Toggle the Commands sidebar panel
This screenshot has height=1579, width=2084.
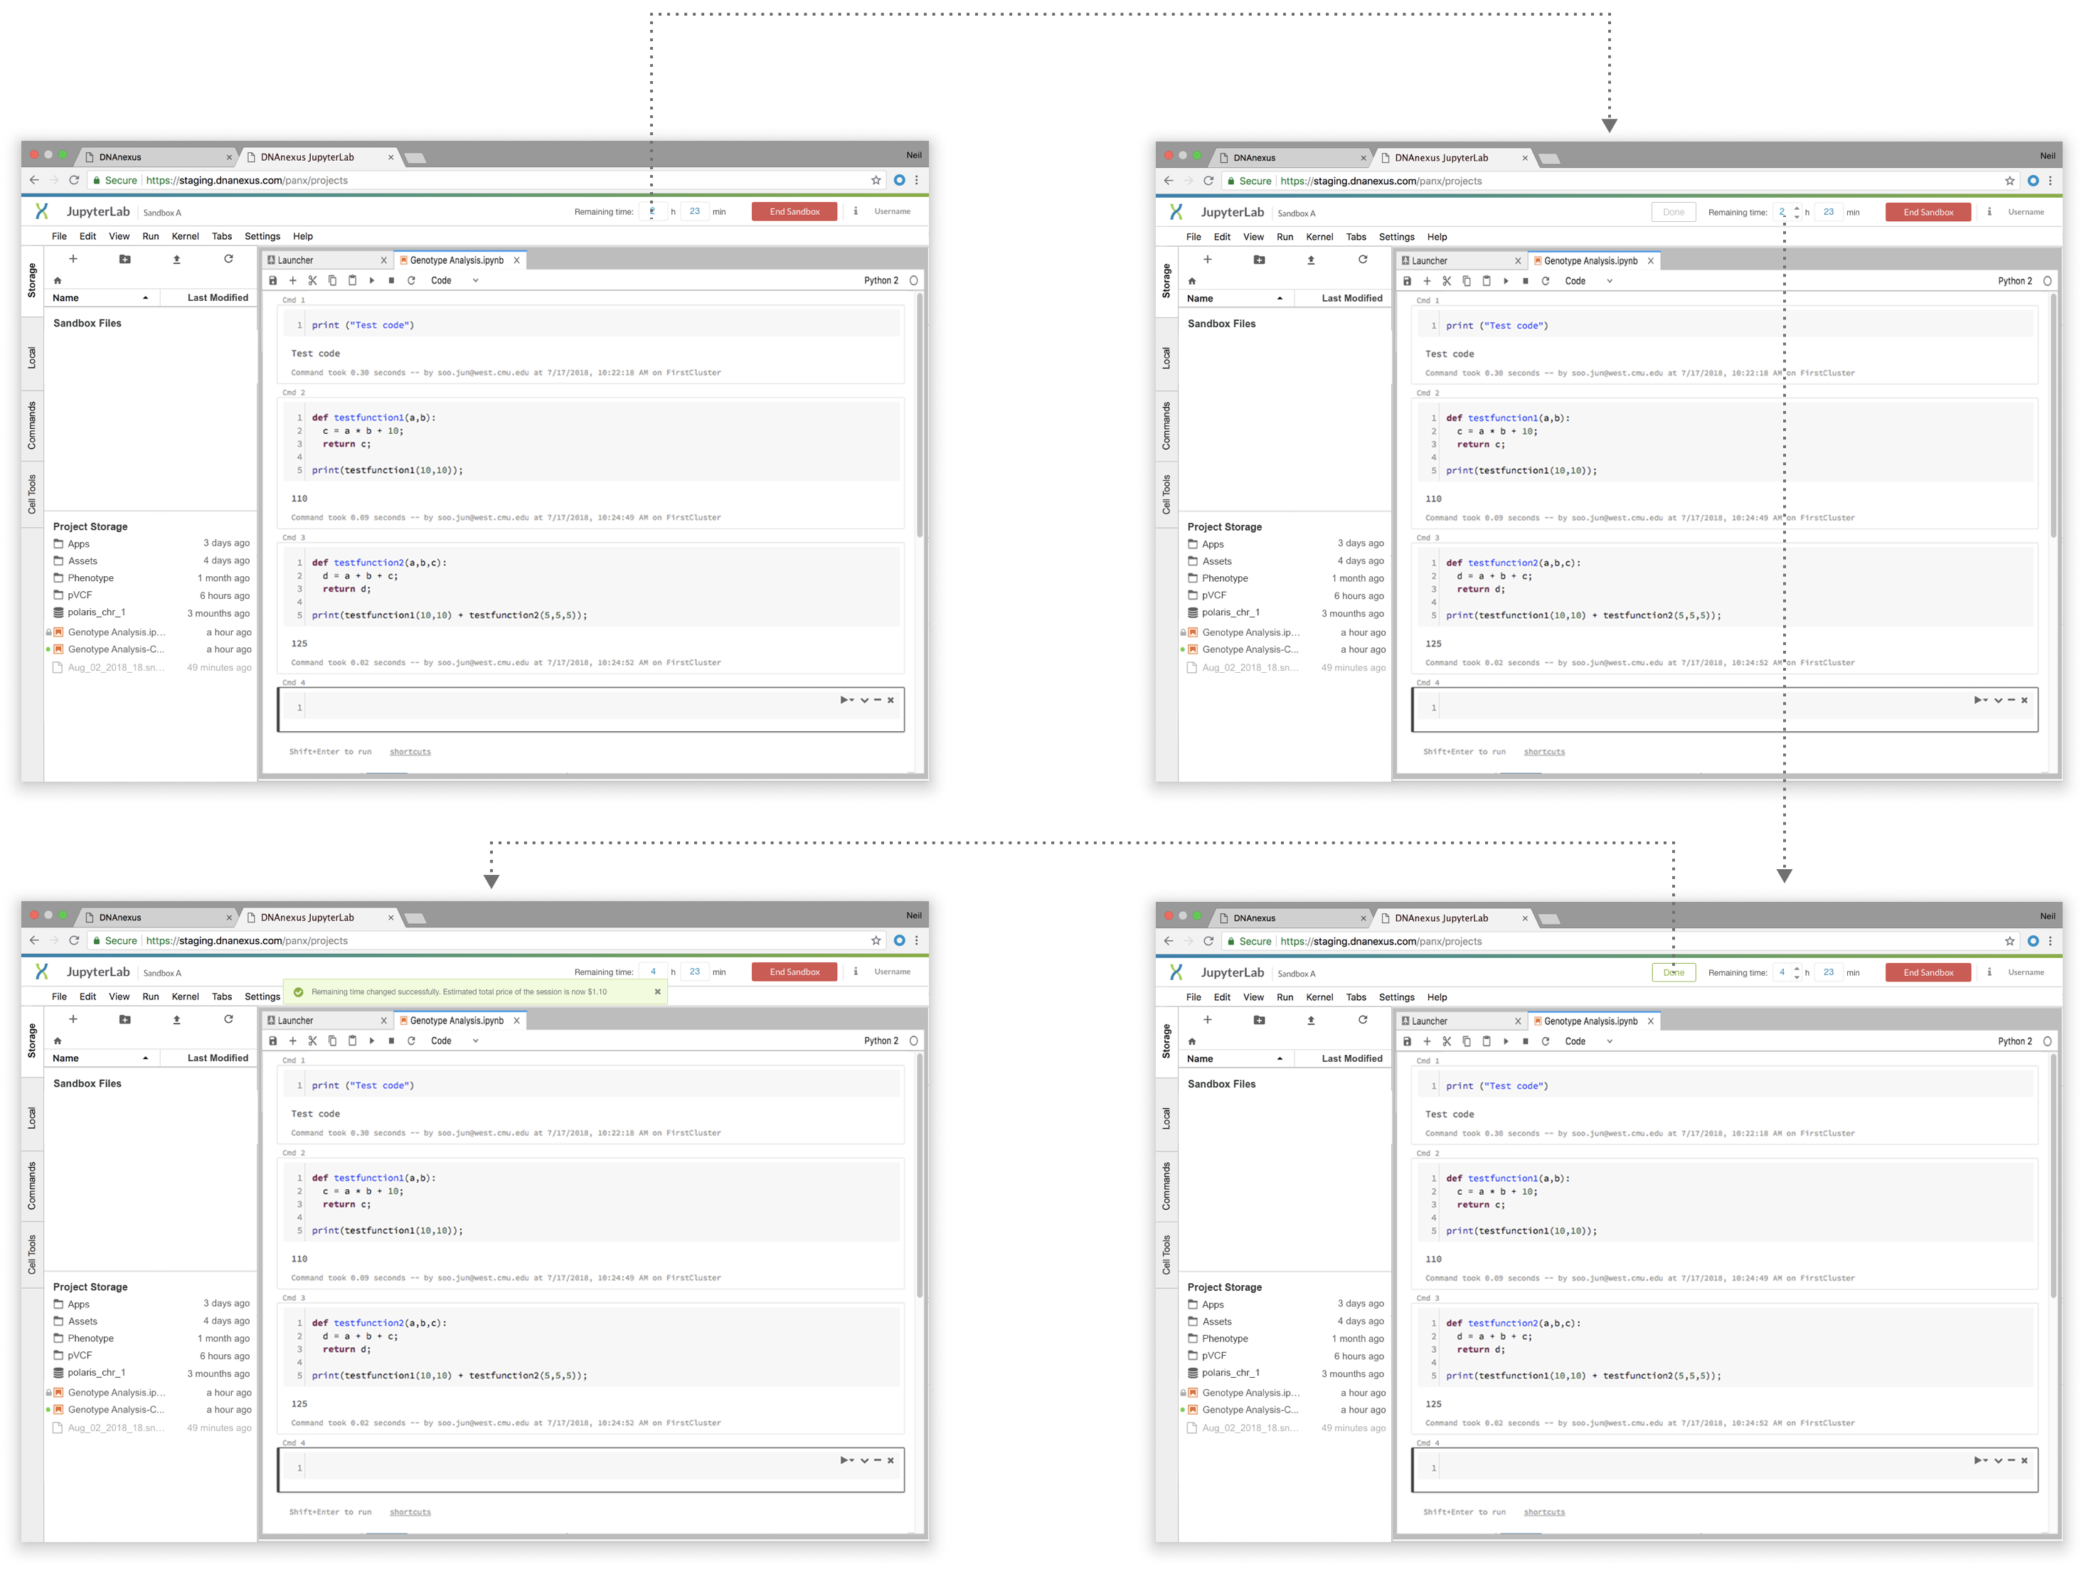[x=33, y=426]
